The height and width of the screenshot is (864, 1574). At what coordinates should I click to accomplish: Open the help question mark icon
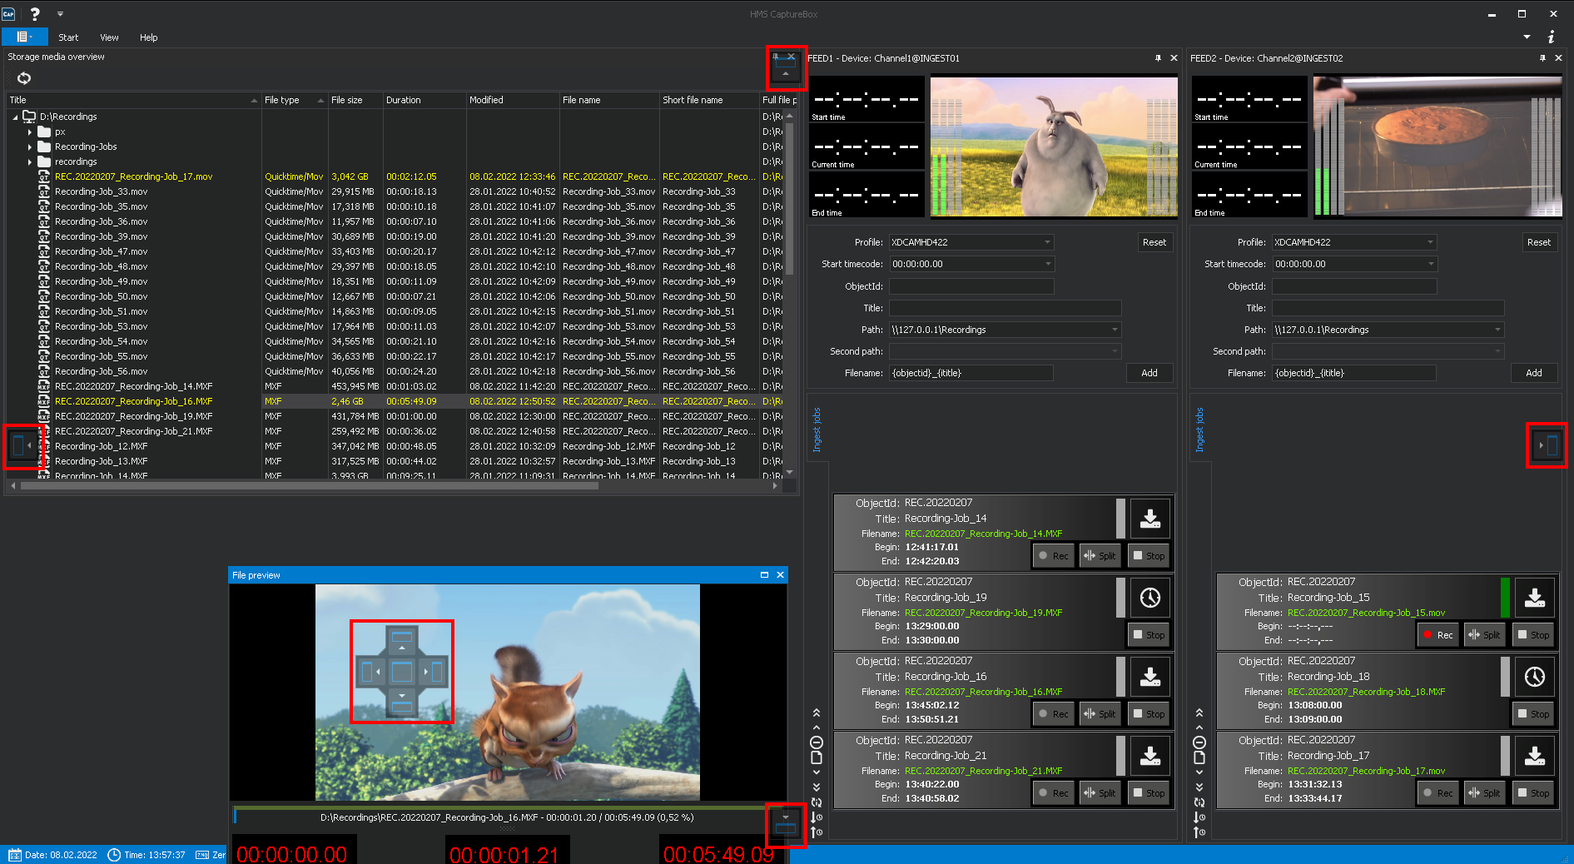[x=35, y=13]
